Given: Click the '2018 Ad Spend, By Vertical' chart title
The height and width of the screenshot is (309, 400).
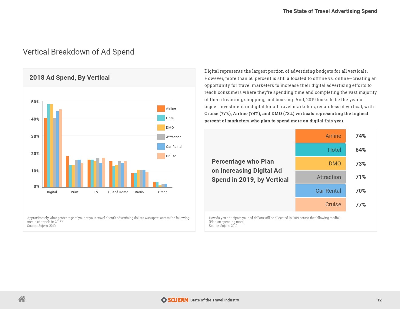Looking at the screenshot, I should [x=69, y=78].
